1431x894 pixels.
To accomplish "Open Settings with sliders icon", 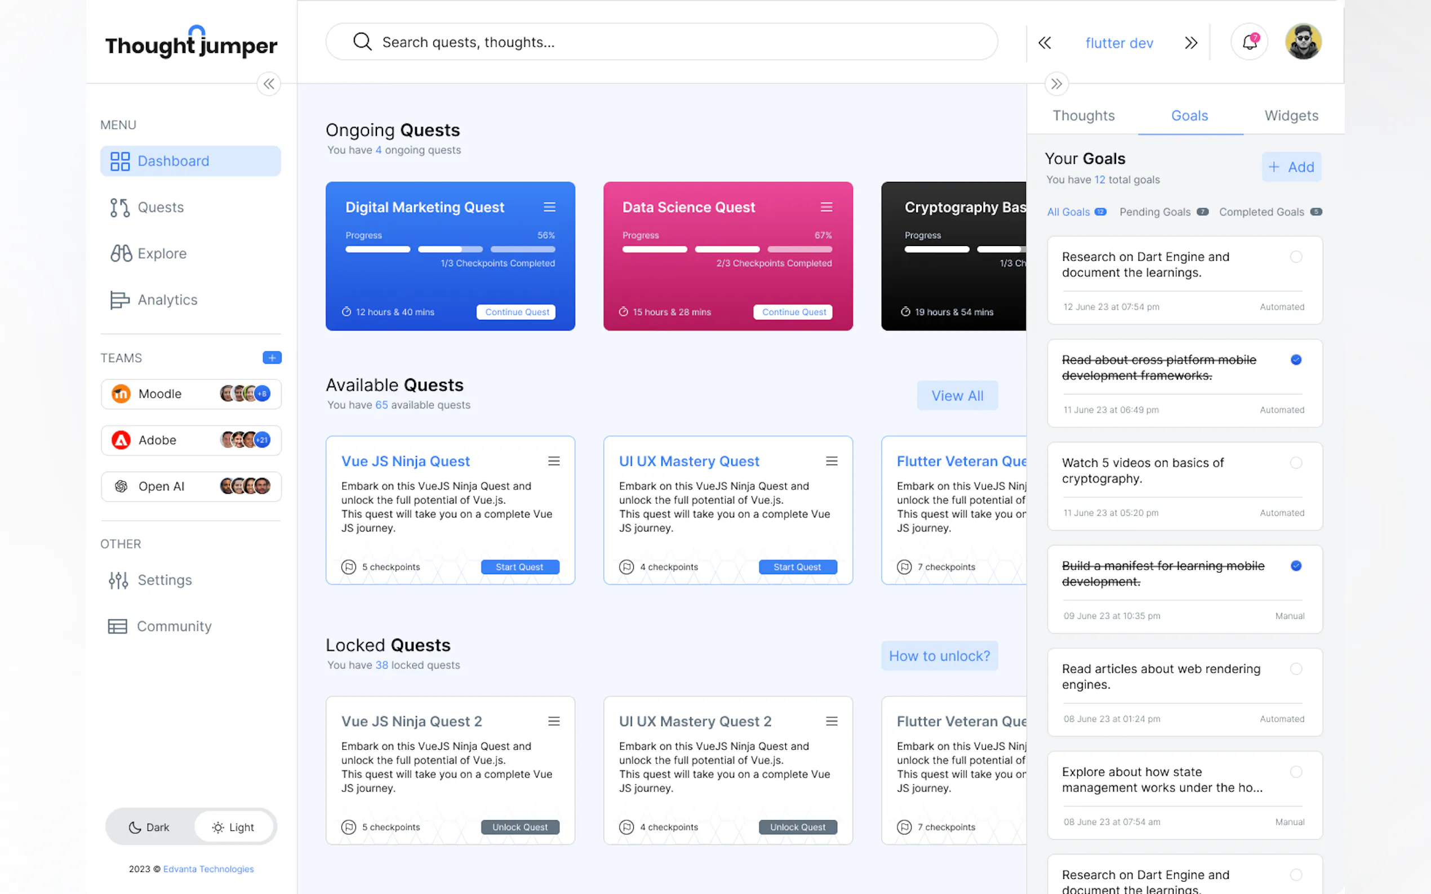I will [x=164, y=580].
